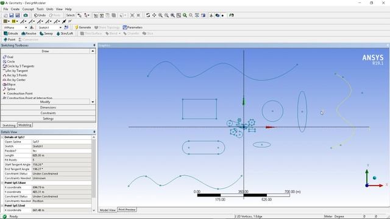
Task: Click the New Plane icon
Action: [32, 27]
